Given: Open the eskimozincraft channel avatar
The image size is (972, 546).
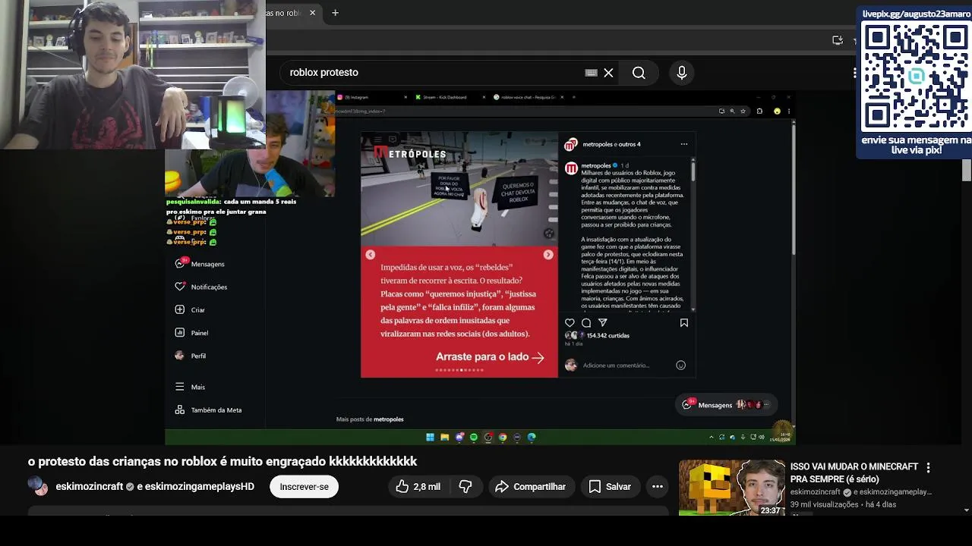Looking at the screenshot, I should [38, 486].
